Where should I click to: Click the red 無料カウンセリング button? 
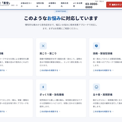(x=114, y=5)
